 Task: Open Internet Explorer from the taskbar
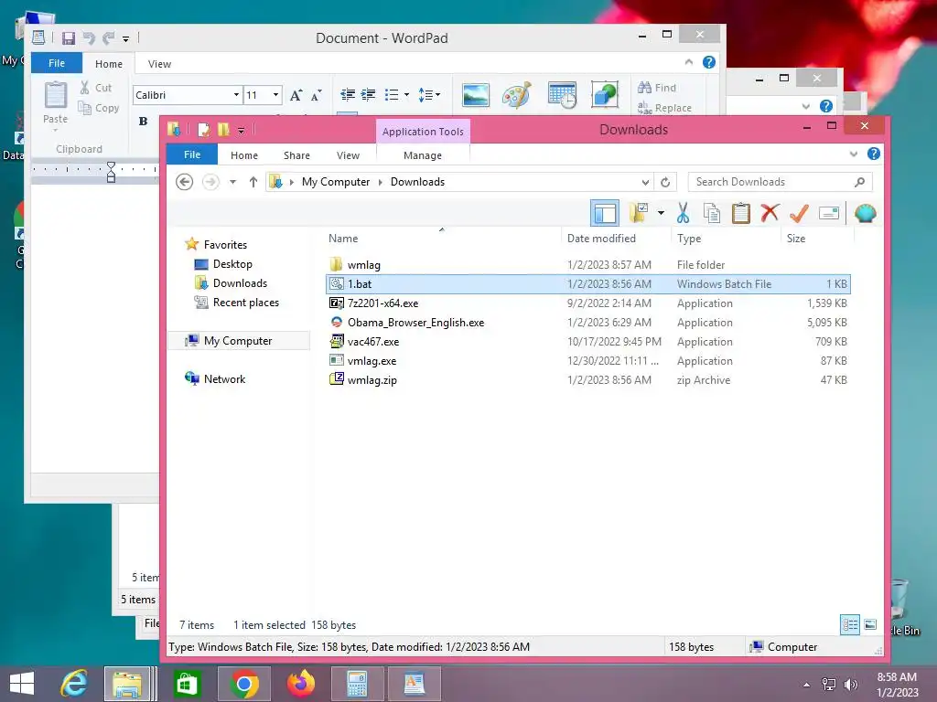(x=74, y=684)
